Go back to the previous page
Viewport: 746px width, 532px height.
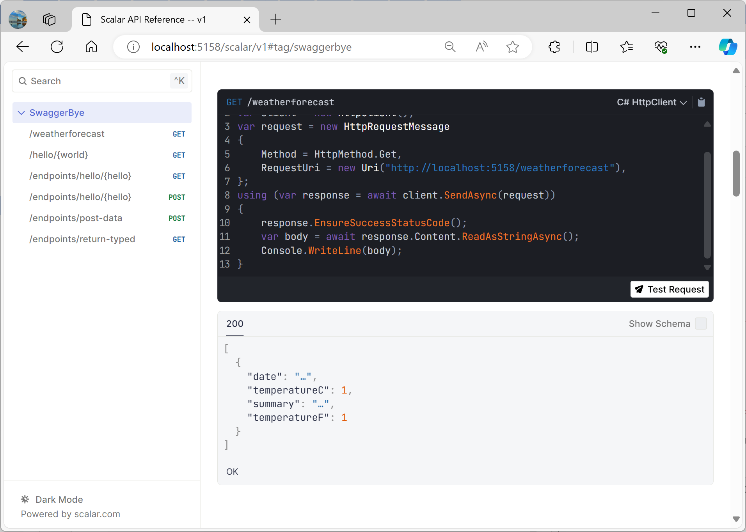[x=23, y=47]
